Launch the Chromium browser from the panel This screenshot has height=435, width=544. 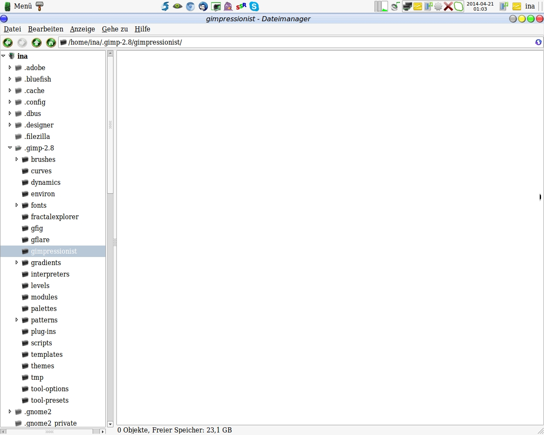[190, 6]
